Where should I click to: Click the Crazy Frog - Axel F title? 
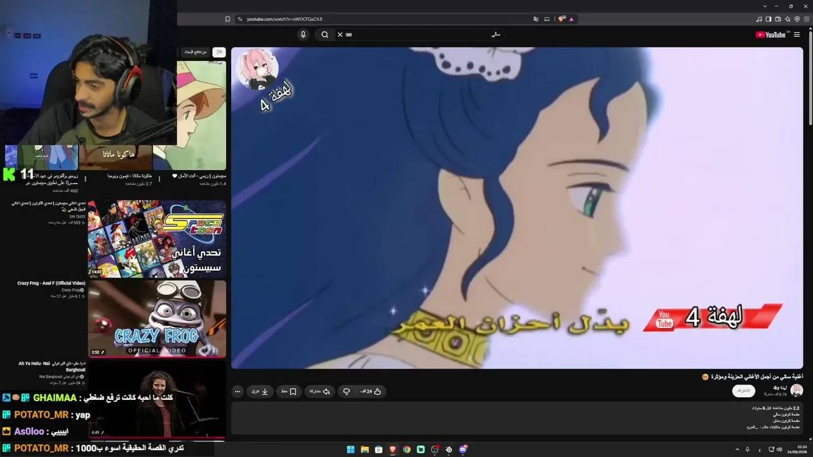pyautogui.click(x=51, y=283)
